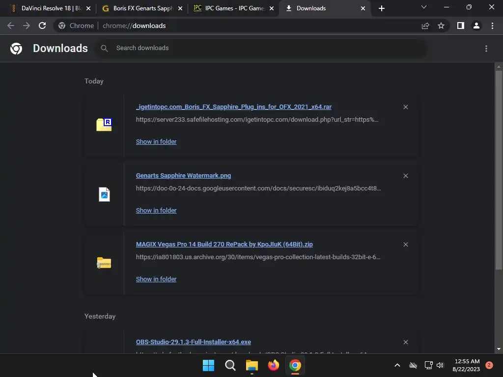This screenshot has width=503, height=377.
Task: Open the tab search chevron
Action: 424,7
